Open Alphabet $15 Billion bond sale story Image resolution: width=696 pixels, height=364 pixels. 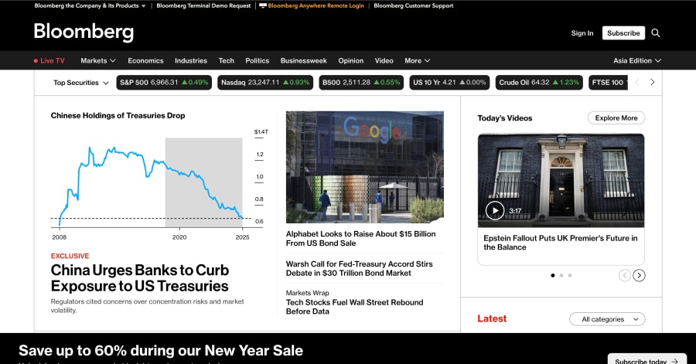tap(361, 239)
